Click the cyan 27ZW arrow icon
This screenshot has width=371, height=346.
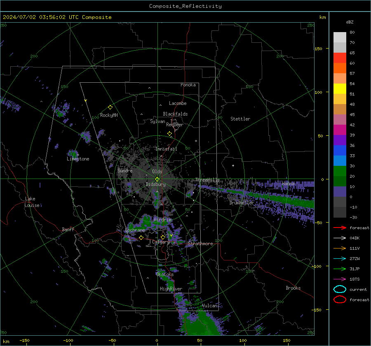[340, 259]
